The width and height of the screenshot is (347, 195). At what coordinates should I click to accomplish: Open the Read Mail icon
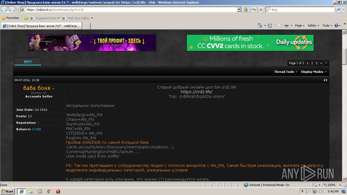[x=280, y=25]
